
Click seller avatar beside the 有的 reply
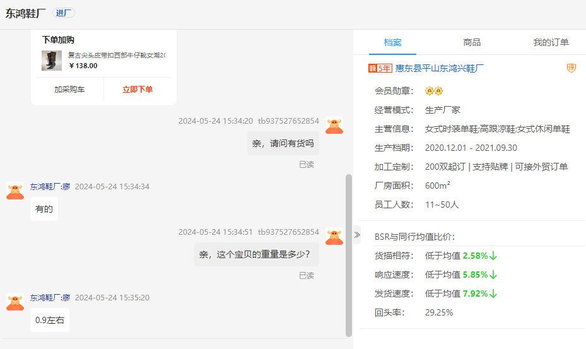click(15, 191)
